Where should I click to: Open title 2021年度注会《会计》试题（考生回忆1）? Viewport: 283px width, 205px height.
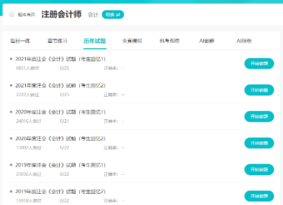[60, 59]
